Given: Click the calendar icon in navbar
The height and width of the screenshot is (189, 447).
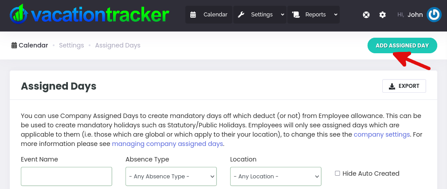Looking at the screenshot, I should pyautogui.click(x=193, y=15).
